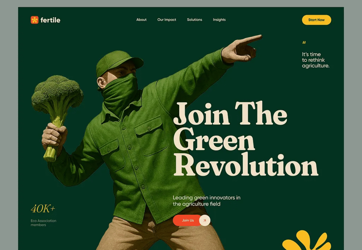Click the Eco Association members label
This screenshot has width=362, height=250.
[x=43, y=223]
